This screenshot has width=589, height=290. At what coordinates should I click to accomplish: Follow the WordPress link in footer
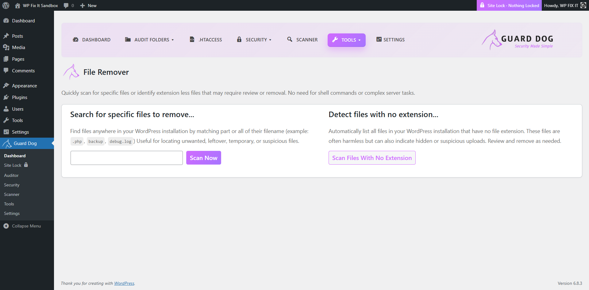pos(124,283)
